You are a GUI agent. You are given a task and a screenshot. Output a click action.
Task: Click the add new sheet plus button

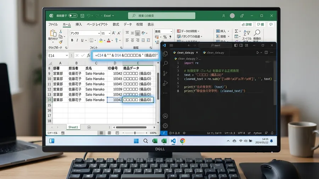(x=89, y=127)
